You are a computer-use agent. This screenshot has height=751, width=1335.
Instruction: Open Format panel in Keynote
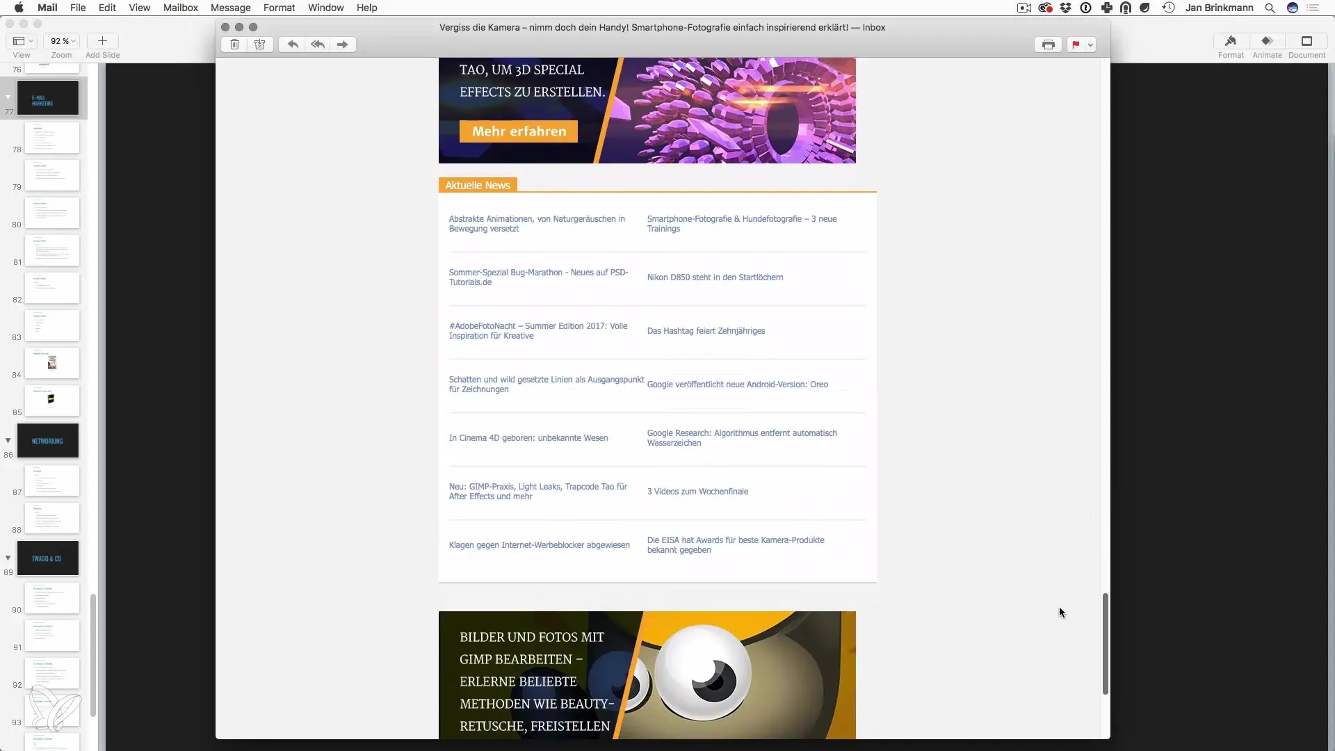pyautogui.click(x=1231, y=41)
